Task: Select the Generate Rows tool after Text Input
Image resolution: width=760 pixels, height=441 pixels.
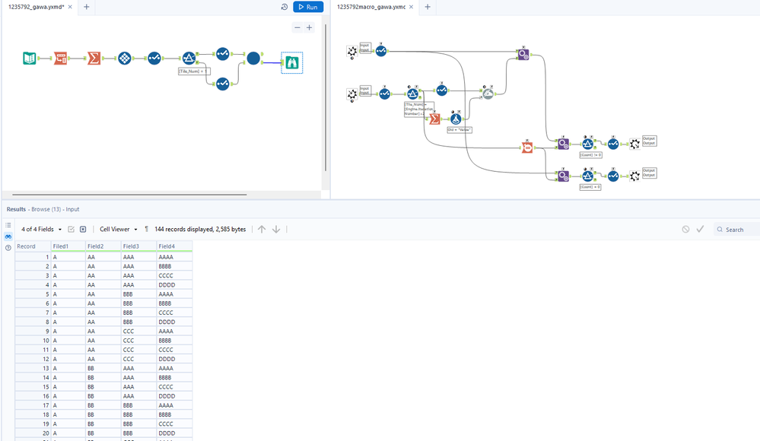Action: pos(61,58)
